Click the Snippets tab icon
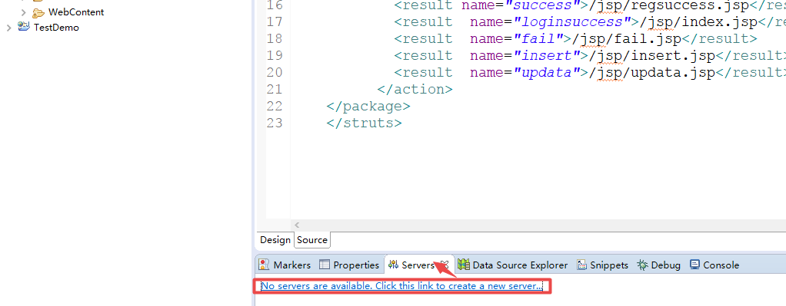786x306 pixels. coord(581,265)
